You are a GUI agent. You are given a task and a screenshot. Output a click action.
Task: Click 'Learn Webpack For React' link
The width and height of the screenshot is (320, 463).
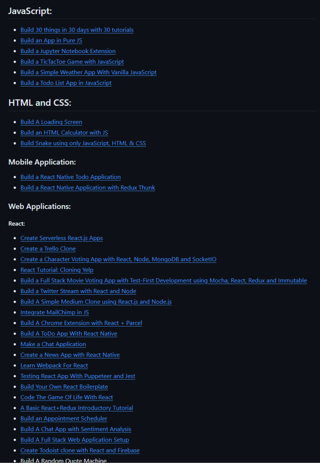pyautogui.click(x=54, y=365)
